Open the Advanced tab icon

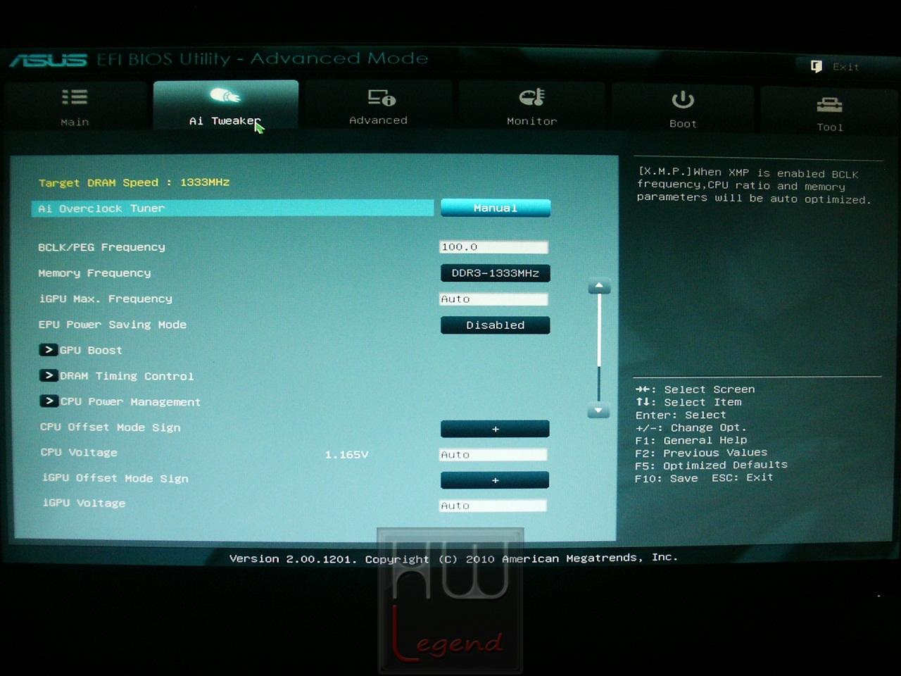382,96
